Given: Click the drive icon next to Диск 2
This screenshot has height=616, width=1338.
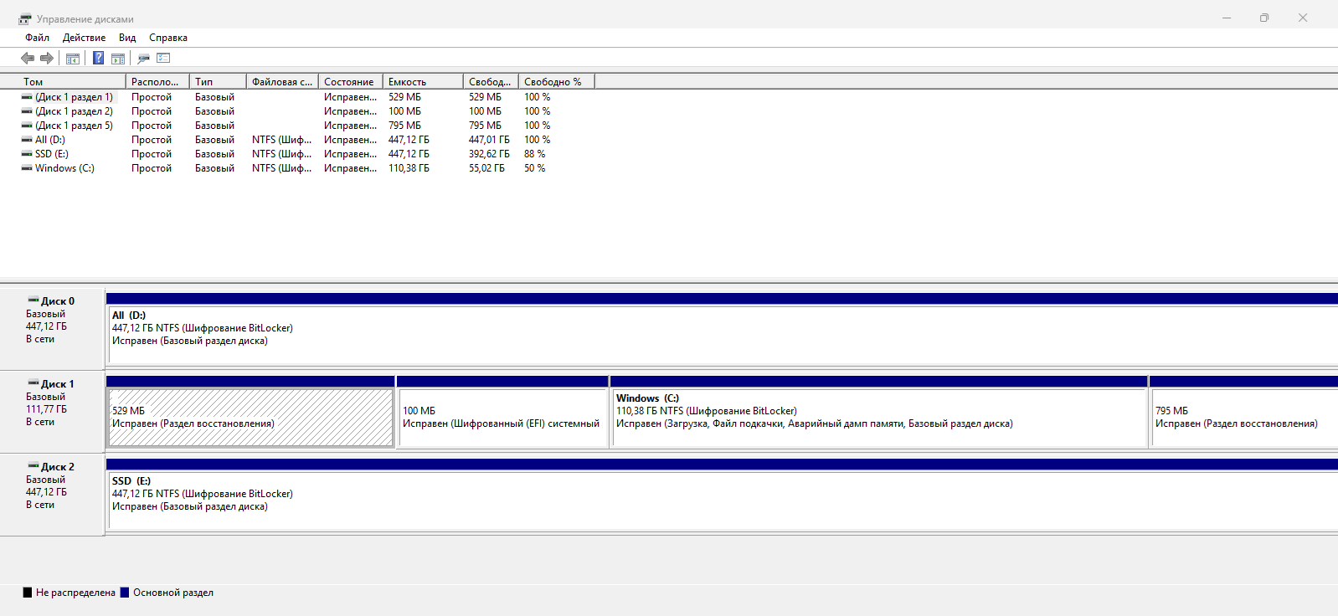Looking at the screenshot, I should click(33, 465).
